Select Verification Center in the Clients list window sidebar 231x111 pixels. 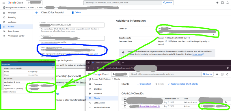(102, 107)
